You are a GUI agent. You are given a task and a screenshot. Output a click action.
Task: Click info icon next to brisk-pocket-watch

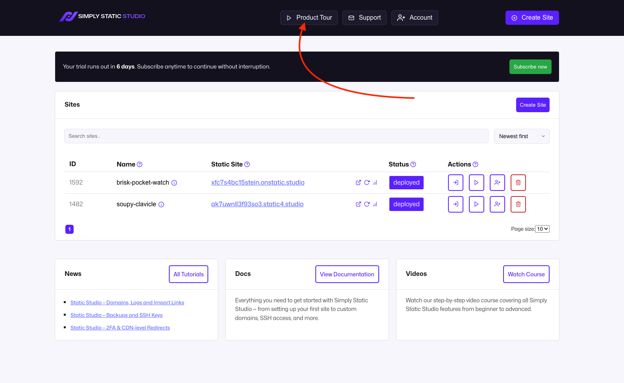[x=174, y=183]
